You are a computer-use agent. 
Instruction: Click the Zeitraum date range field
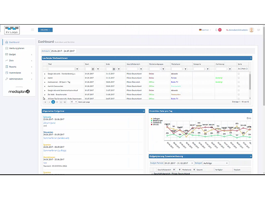click(x=63, y=51)
